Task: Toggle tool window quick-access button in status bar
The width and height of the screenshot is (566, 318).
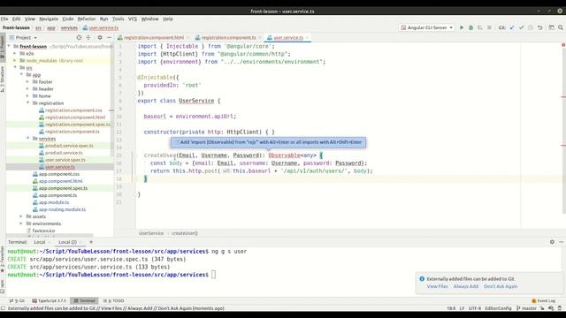Action: pos(3,308)
